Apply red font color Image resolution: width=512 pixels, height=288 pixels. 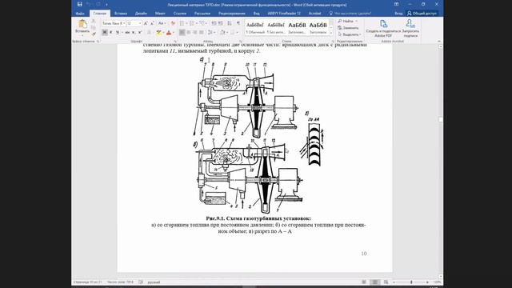(x=169, y=32)
